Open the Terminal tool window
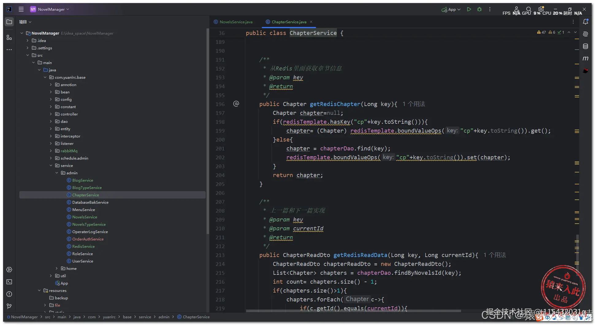 tap(9, 282)
